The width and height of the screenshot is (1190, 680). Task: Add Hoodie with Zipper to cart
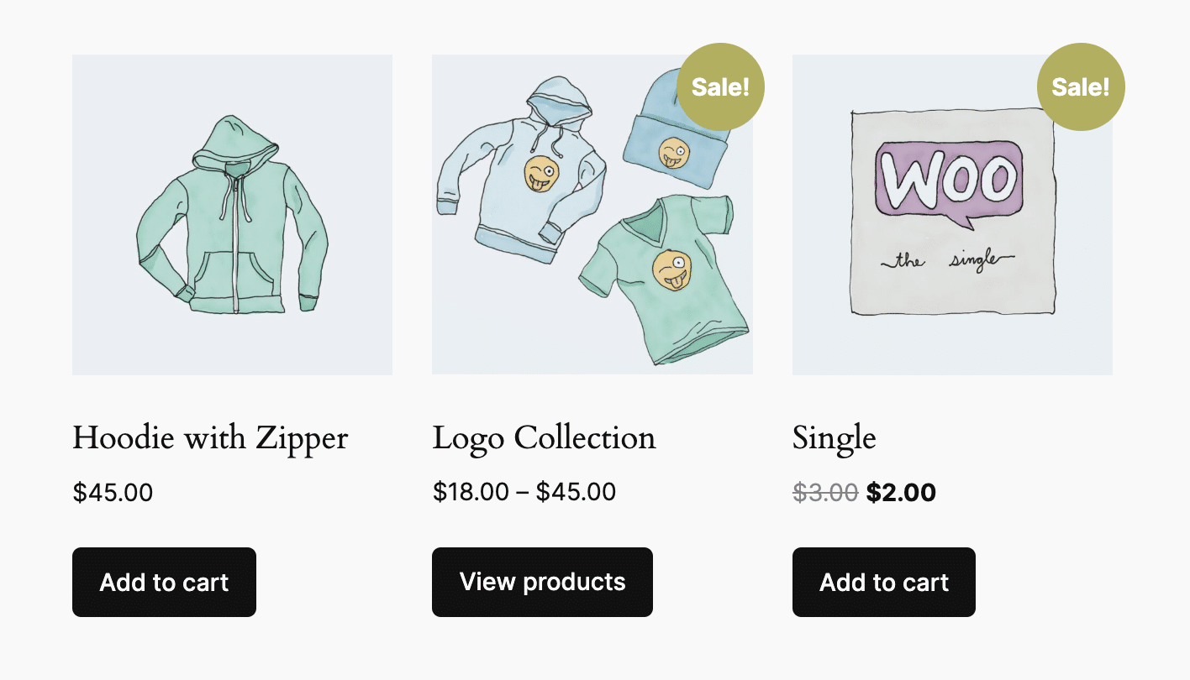[164, 582]
